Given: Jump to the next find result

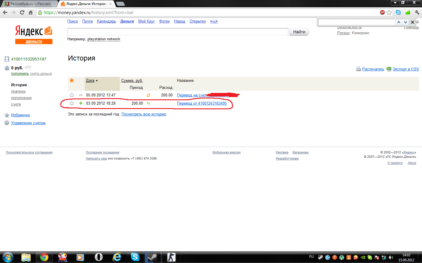Looking at the screenshot, I should click(405, 22).
